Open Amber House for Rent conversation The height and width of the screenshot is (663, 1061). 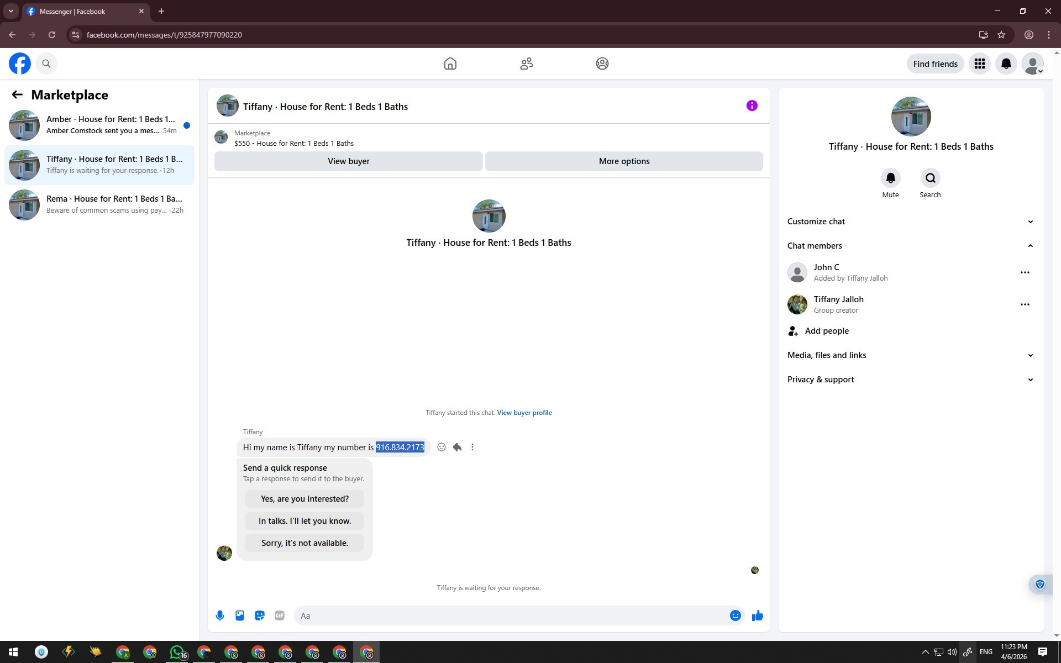[99, 125]
